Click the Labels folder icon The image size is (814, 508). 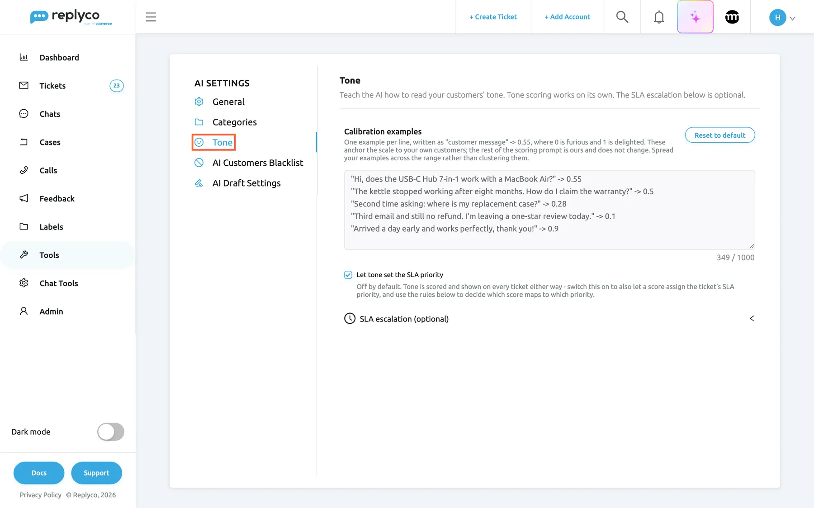pos(24,227)
